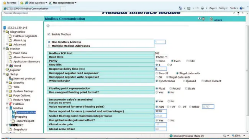Screen dimensions: 249x139
Task: Set Write behavior to Queued
Action: [x=184, y=81]
